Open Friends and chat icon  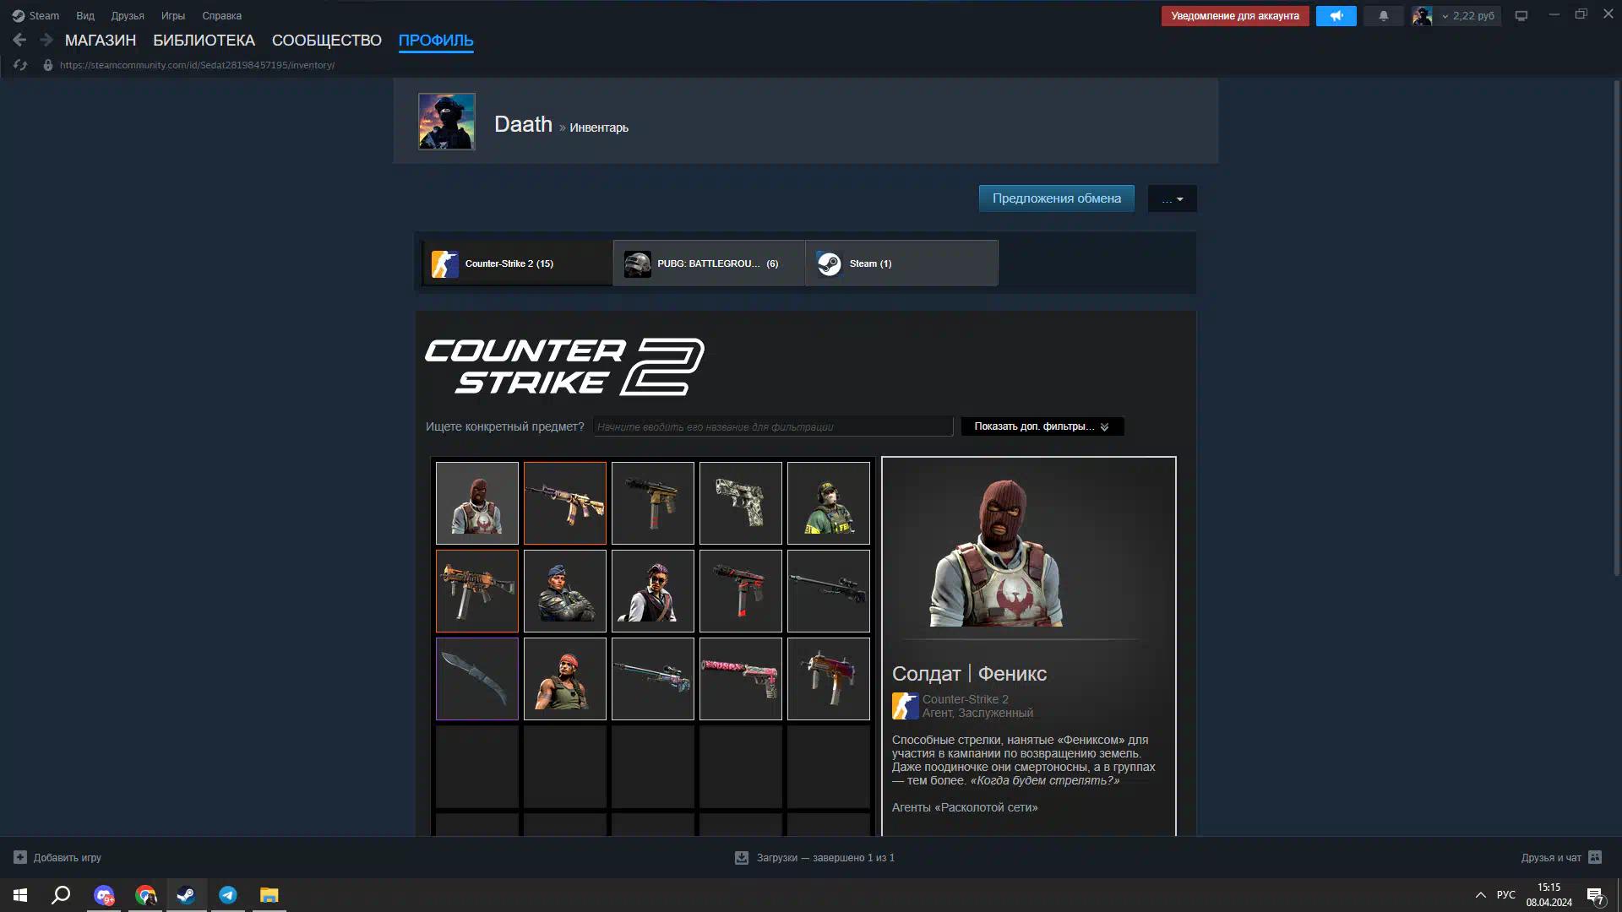[1595, 857]
